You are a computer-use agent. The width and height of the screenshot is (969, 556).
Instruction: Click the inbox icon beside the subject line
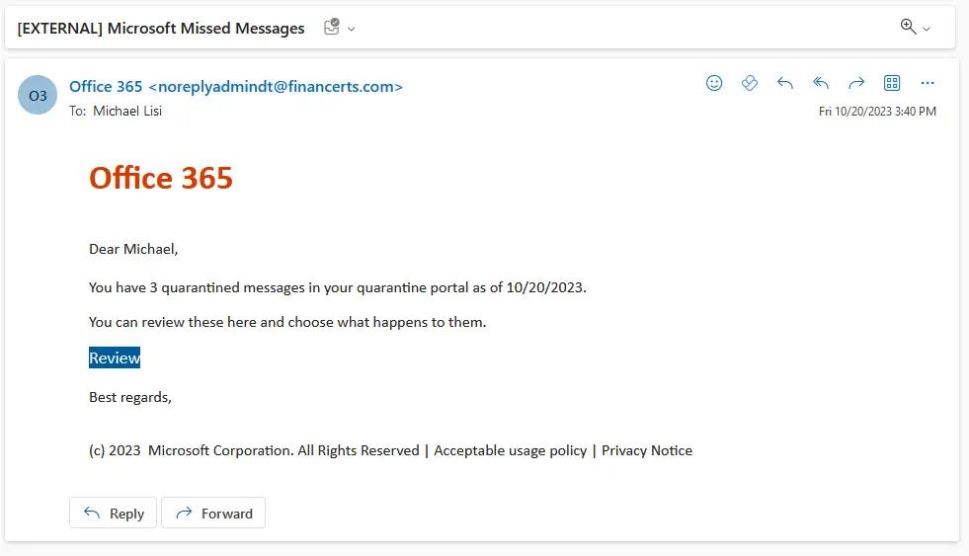[332, 28]
